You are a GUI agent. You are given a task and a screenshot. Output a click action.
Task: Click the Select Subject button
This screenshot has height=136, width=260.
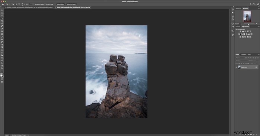60,4
